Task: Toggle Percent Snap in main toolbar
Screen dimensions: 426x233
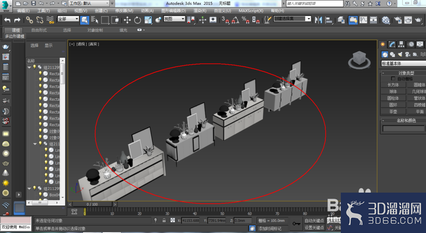Action: 246,20
